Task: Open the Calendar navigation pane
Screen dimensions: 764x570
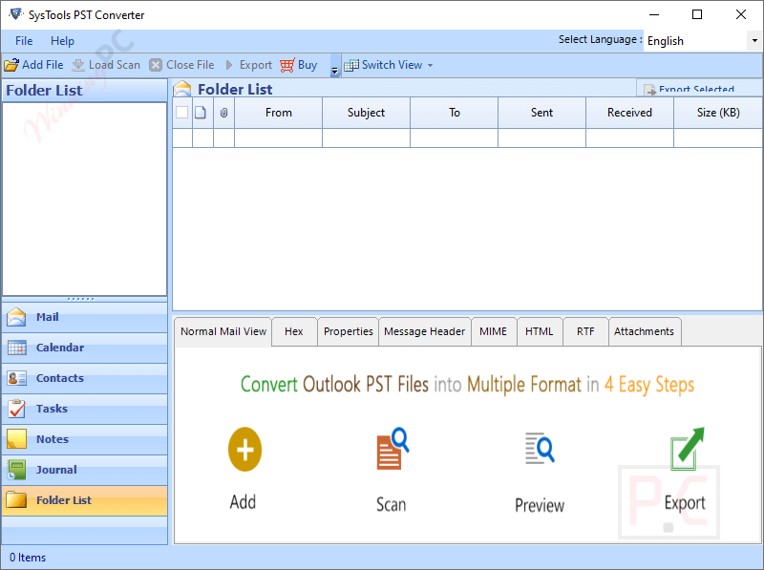Action: pyautogui.click(x=85, y=348)
